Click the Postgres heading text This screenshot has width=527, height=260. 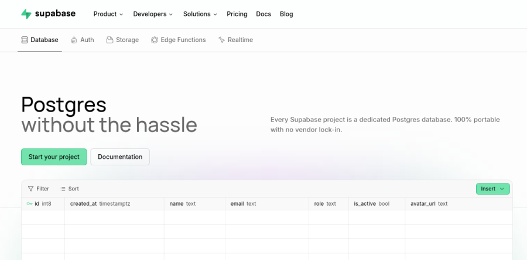pyautogui.click(x=64, y=105)
